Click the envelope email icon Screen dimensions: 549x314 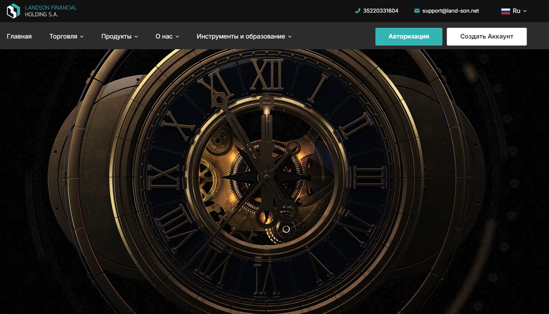pos(417,11)
